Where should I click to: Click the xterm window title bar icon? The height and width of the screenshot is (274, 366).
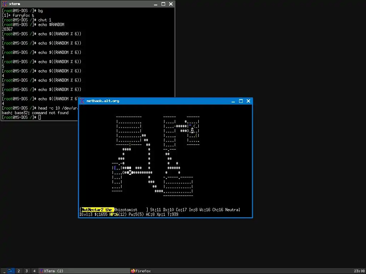(x=4, y=4)
